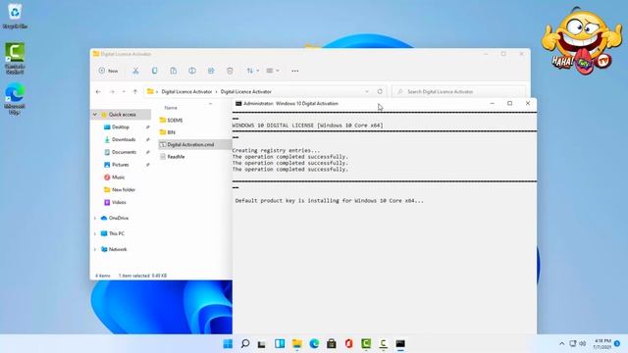Show hidden tray icons chevron
The width and height of the screenshot is (628, 353).
click(x=561, y=344)
